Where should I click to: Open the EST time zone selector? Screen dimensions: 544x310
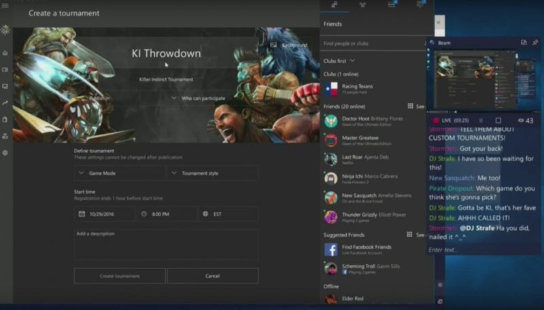(228, 214)
